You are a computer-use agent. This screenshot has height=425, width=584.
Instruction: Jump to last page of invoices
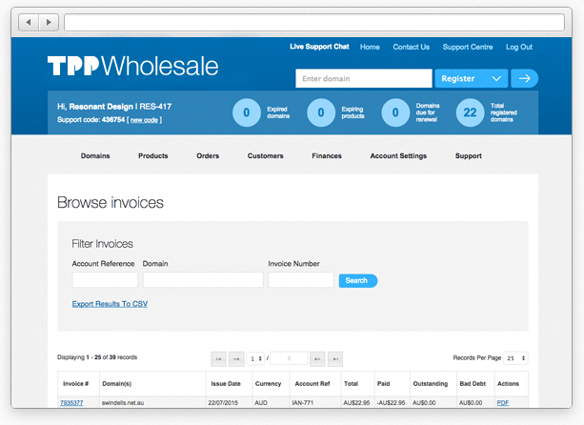[x=335, y=358]
